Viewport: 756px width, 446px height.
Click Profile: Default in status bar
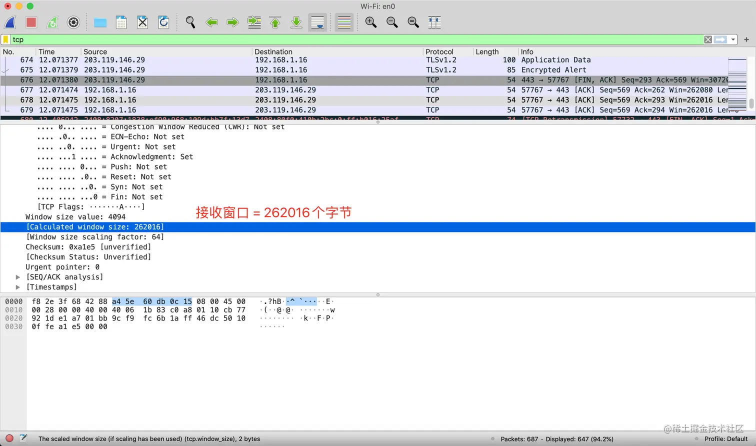(726, 439)
